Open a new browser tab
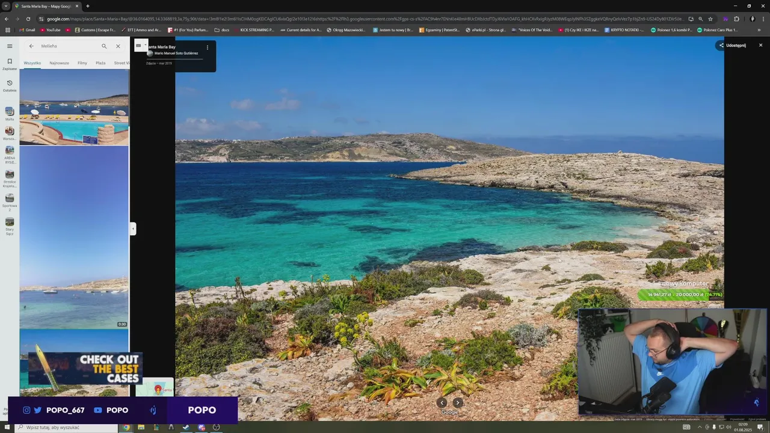Screen dimensions: 770x433 (x=88, y=6)
